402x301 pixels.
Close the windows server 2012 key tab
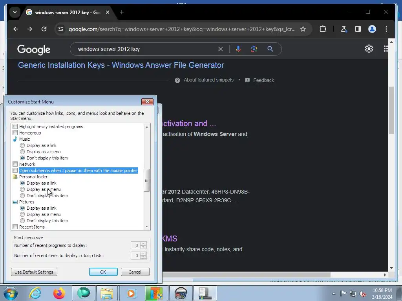pyautogui.click(x=108, y=12)
